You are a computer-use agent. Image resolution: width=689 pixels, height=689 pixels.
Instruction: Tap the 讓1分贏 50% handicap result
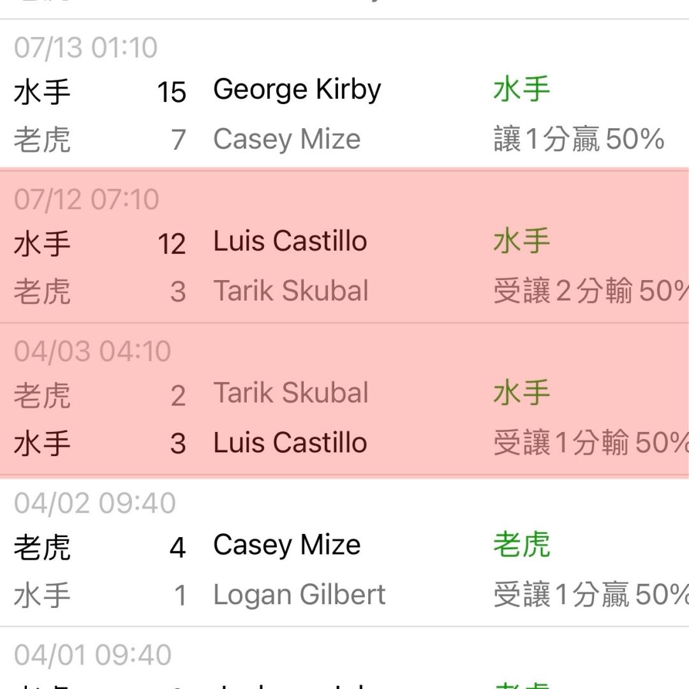(x=579, y=140)
